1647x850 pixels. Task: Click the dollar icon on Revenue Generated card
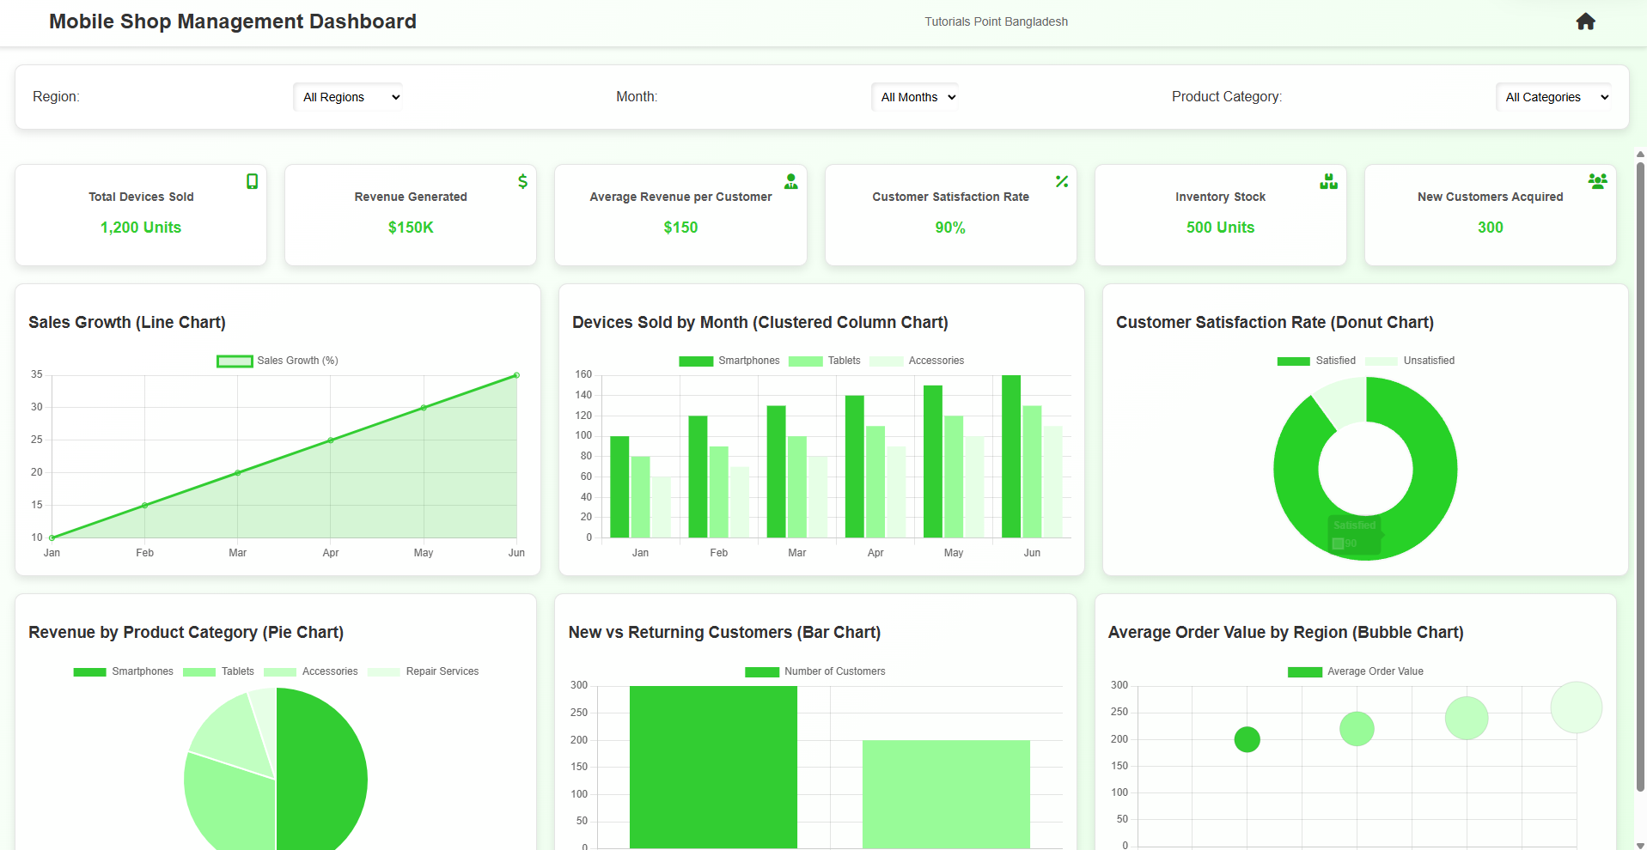coord(522,181)
